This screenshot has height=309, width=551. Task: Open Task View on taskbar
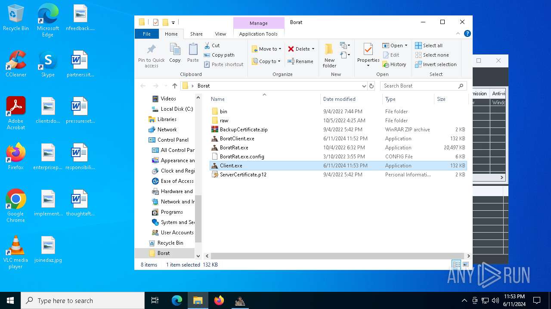click(155, 300)
